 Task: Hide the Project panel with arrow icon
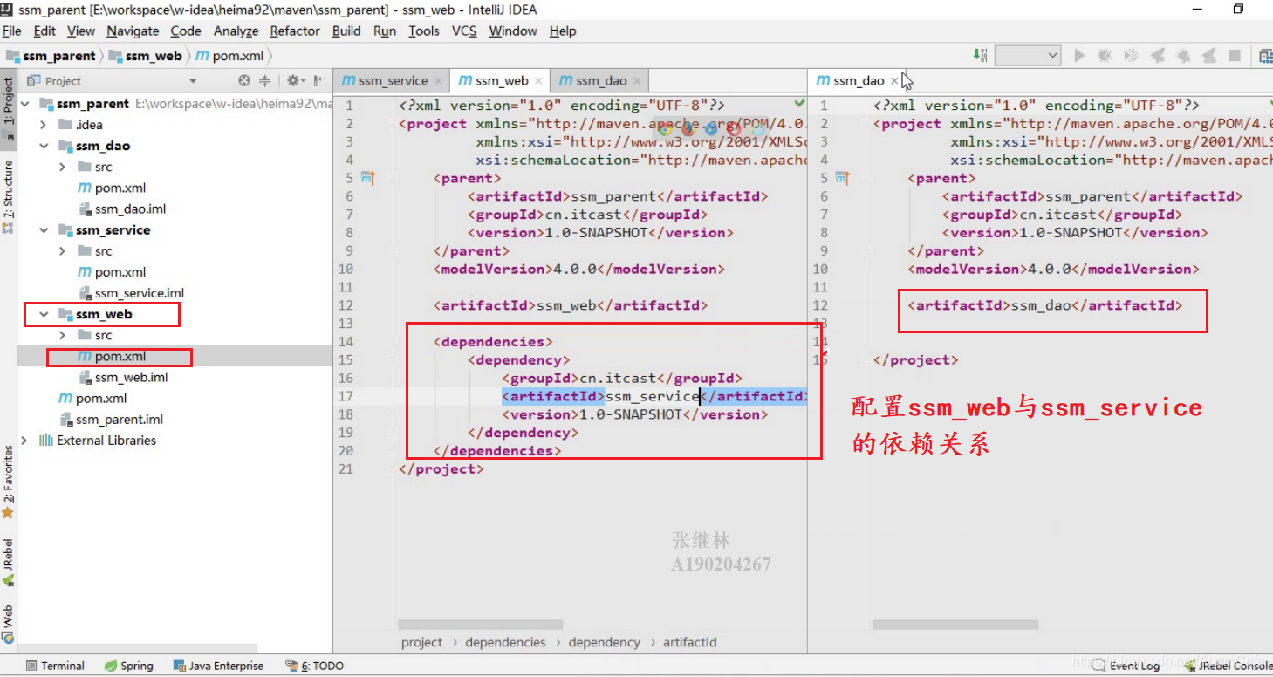click(320, 80)
